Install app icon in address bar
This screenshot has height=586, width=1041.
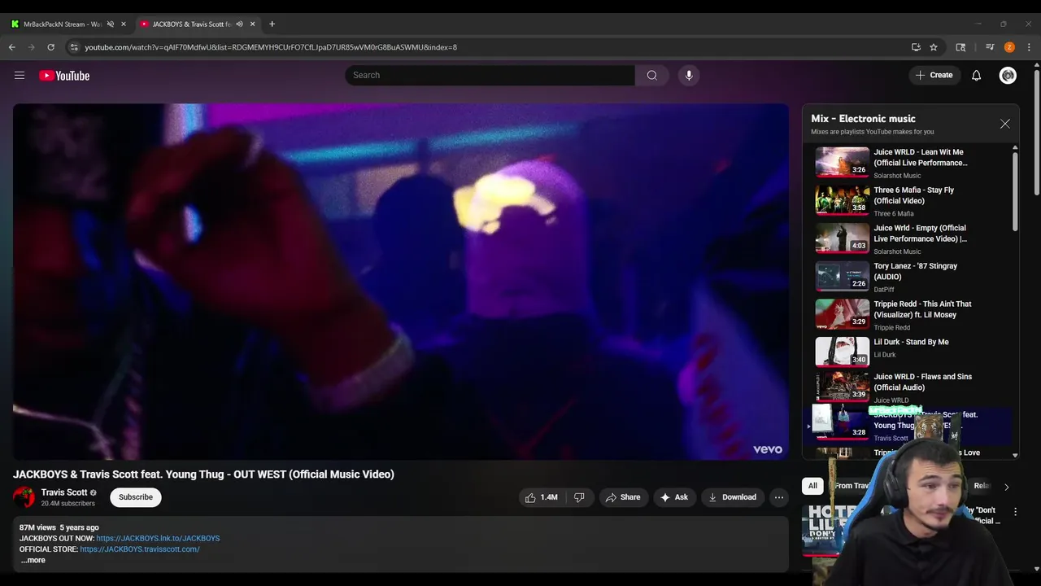[916, 47]
